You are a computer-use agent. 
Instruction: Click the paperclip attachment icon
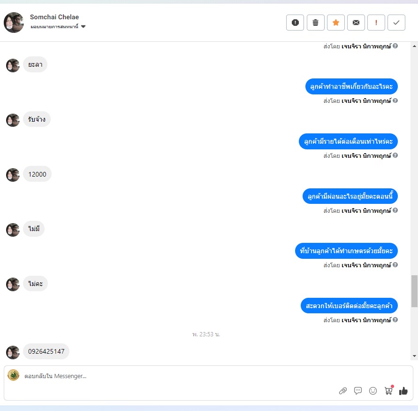(x=343, y=391)
